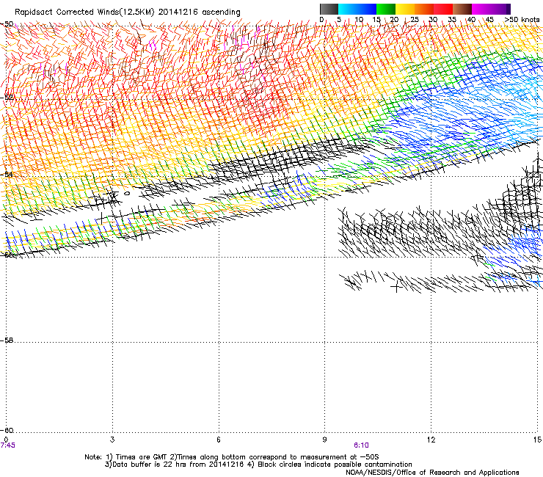Click the yellow 20-25 knots legend swatch

click(x=405, y=9)
